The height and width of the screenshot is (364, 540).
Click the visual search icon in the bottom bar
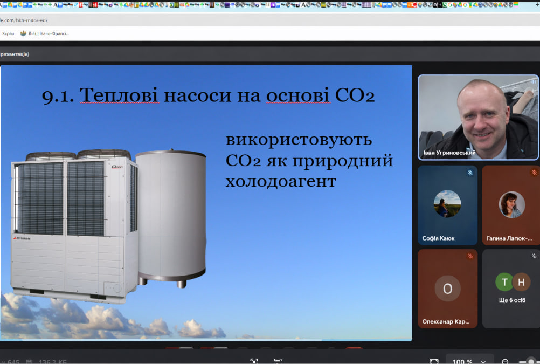pyautogui.click(x=254, y=361)
